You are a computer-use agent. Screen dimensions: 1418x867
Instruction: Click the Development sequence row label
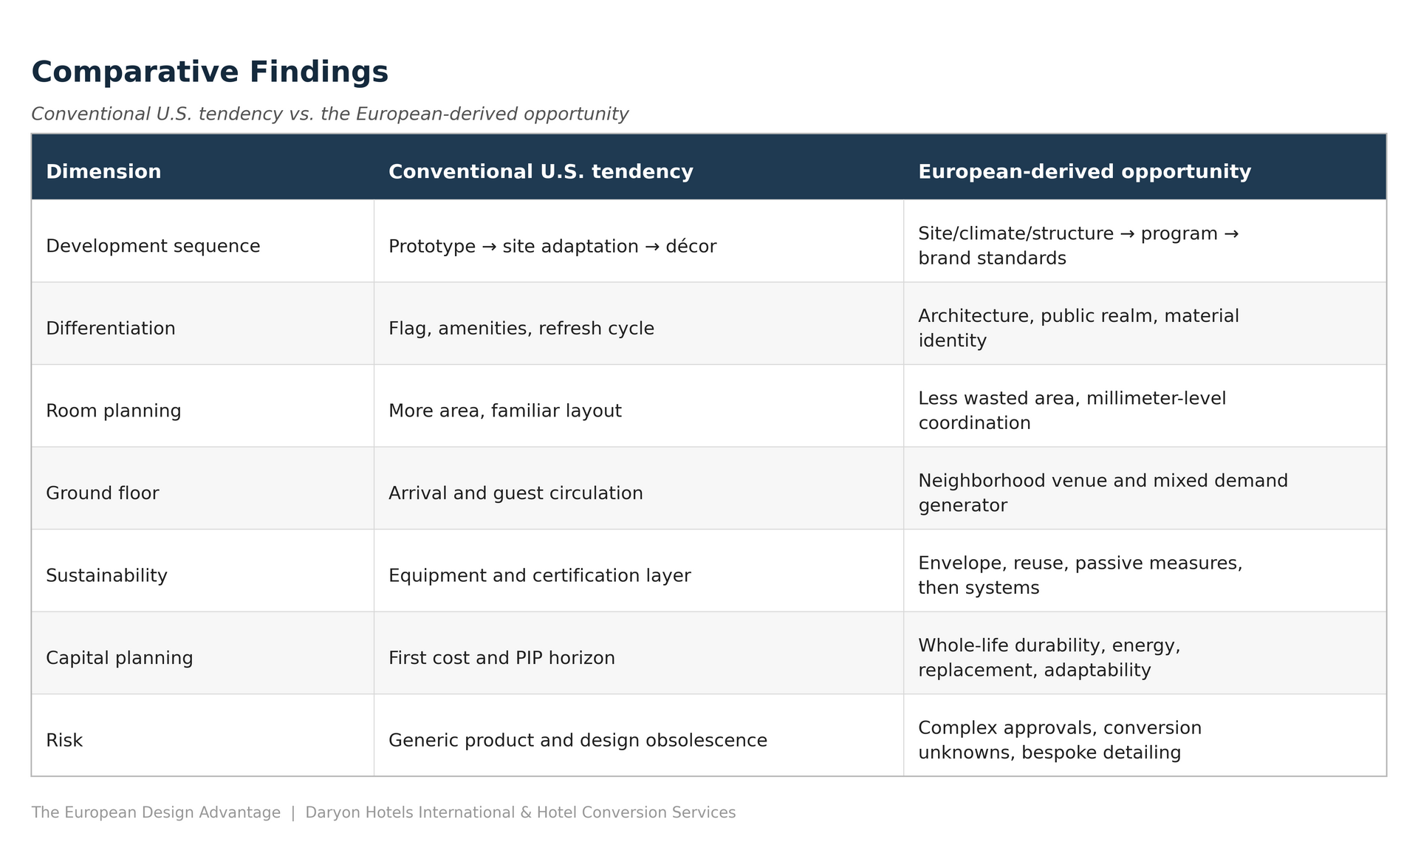[153, 246]
